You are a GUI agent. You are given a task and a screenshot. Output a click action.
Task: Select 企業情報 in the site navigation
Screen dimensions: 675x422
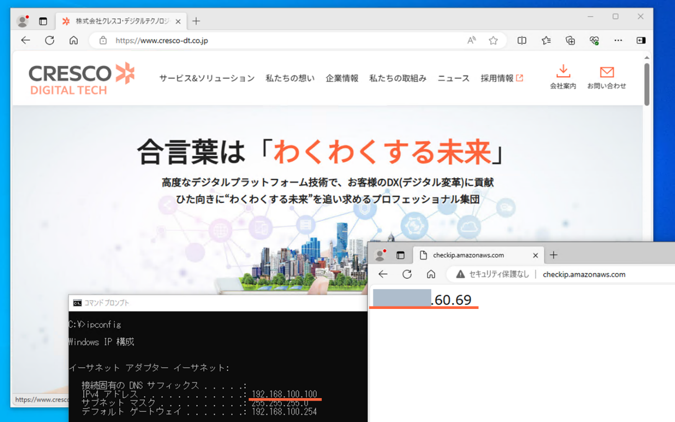tap(341, 78)
